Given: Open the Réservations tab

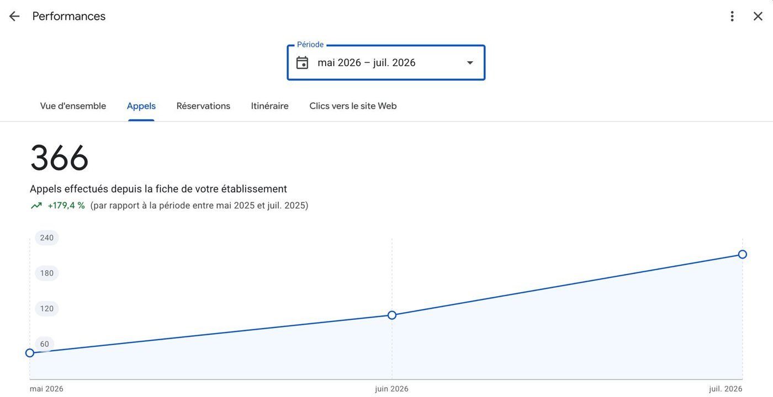Looking at the screenshot, I should point(203,106).
